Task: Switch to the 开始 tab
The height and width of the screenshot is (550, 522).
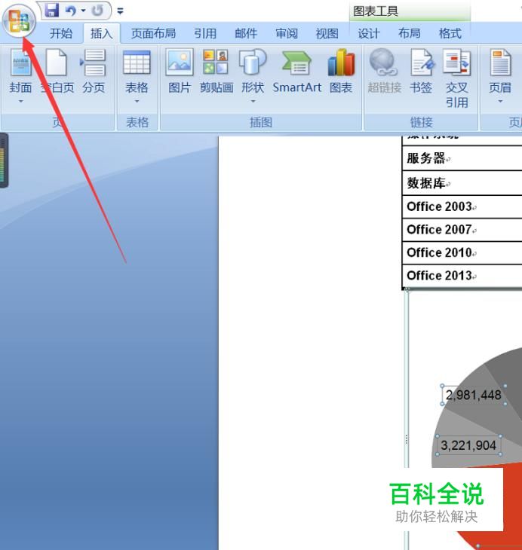Action: [61, 34]
